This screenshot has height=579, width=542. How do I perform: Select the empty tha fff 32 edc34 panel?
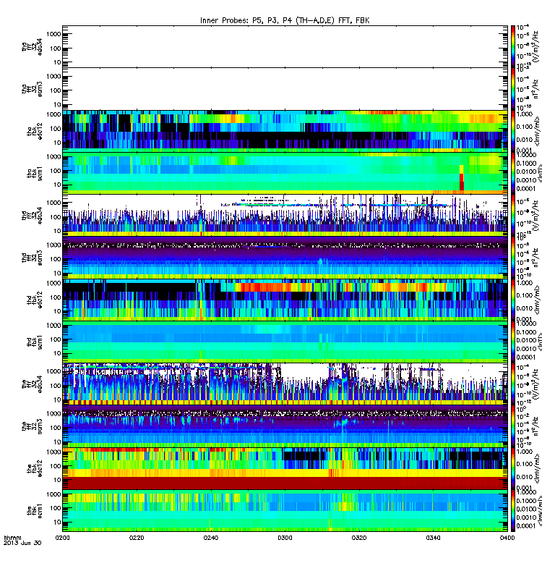click(285, 46)
